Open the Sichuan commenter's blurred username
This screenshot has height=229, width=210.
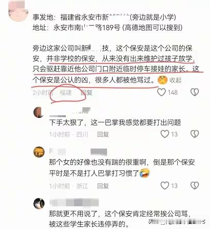point(70,112)
